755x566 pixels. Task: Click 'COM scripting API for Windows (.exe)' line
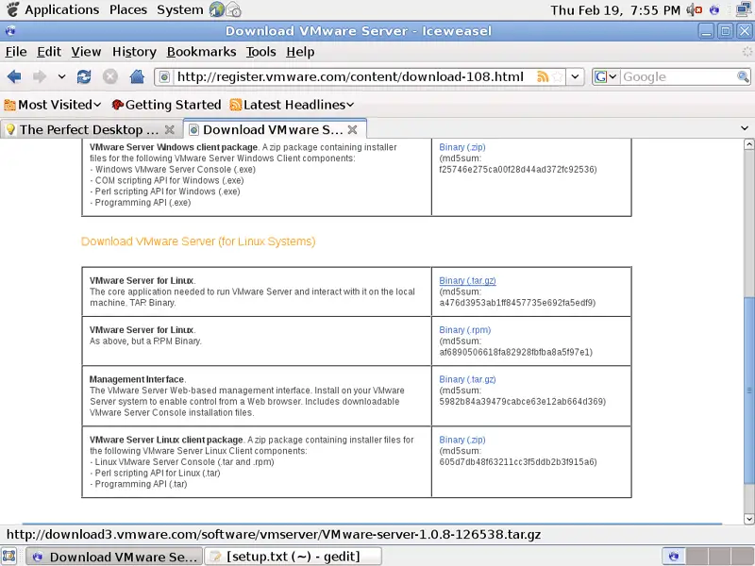pos(167,180)
